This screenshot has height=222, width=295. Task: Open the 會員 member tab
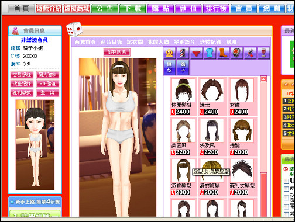(x=244, y=9)
